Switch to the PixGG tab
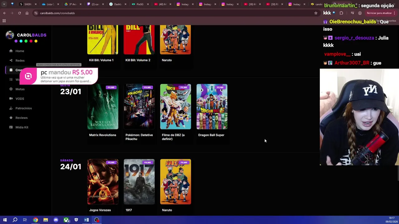 pyautogui.click(x=140, y=4)
